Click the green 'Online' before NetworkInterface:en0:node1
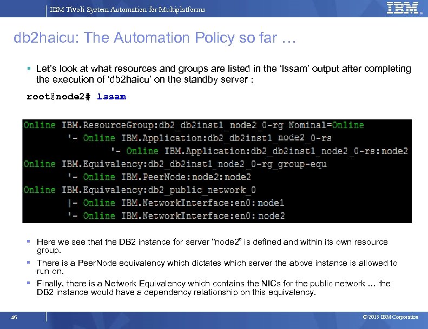 click(99, 203)
